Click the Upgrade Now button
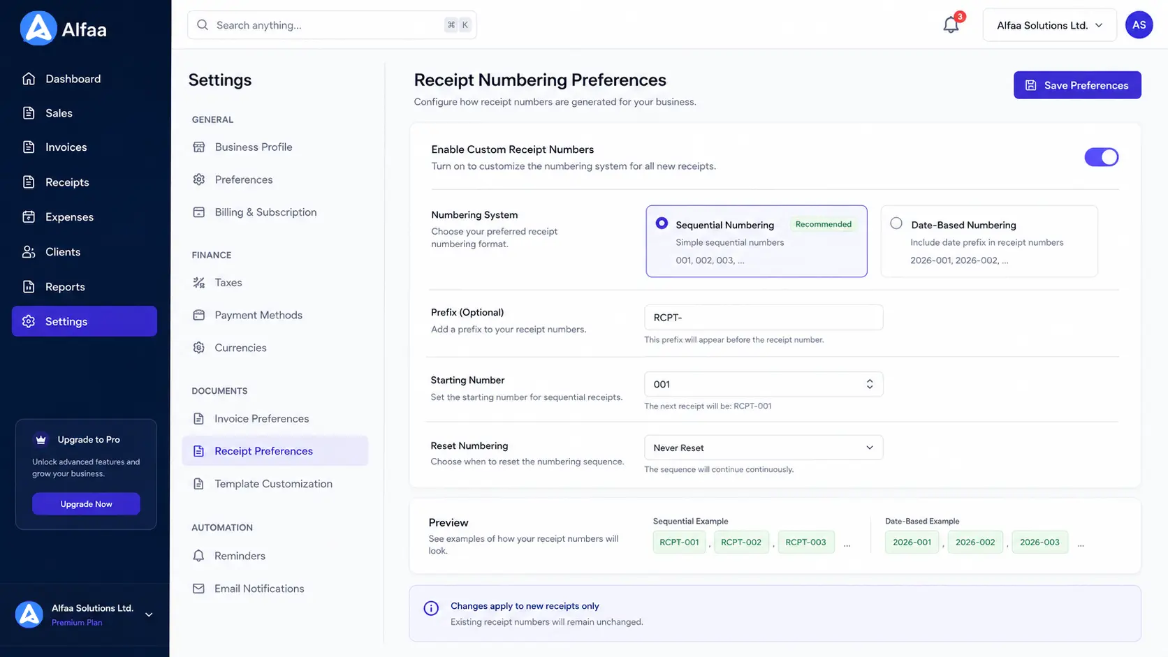 coord(86,504)
